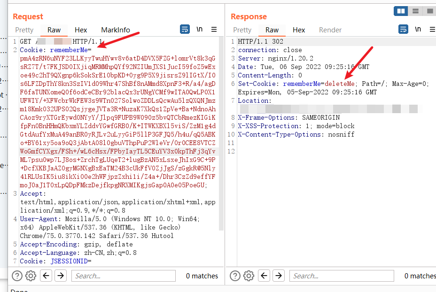This screenshot has width=436, height=292.
Task: Click the rememberMe cookie name in request
Action: (69, 50)
